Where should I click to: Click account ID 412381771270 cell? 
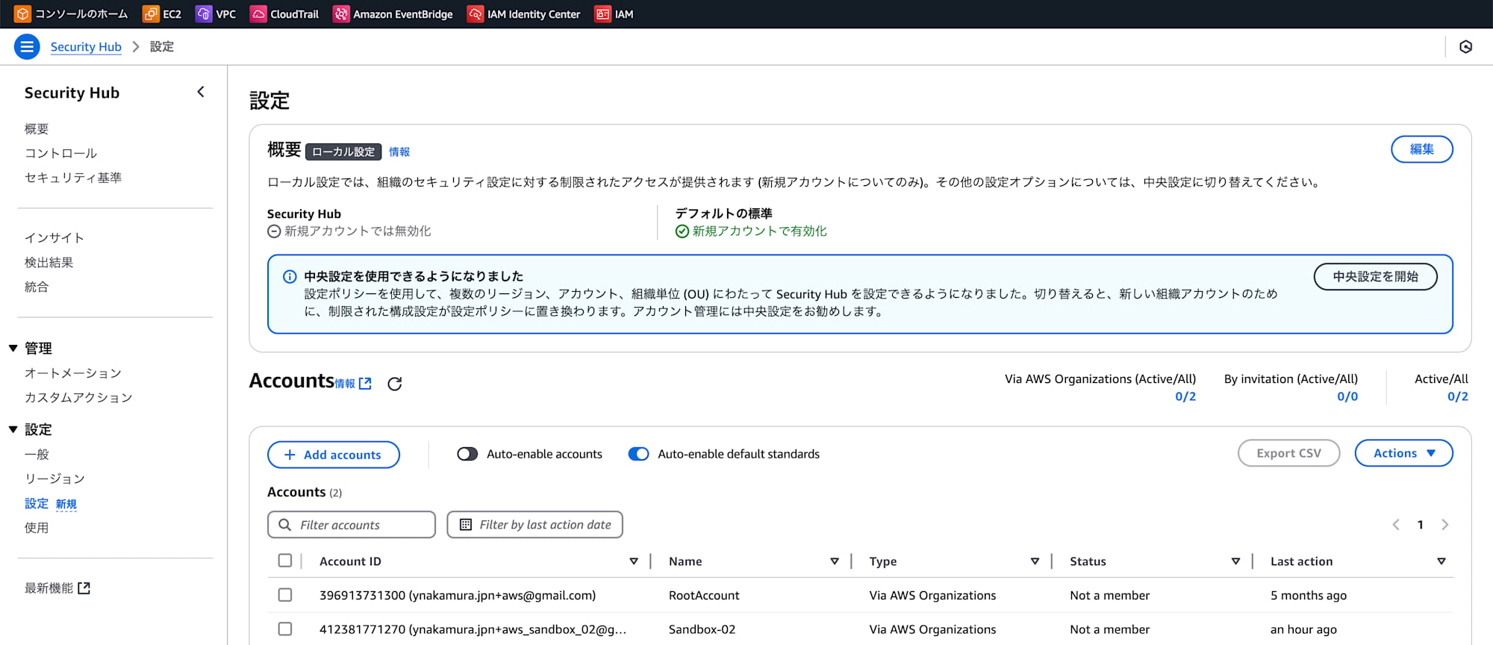click(473, 629)
